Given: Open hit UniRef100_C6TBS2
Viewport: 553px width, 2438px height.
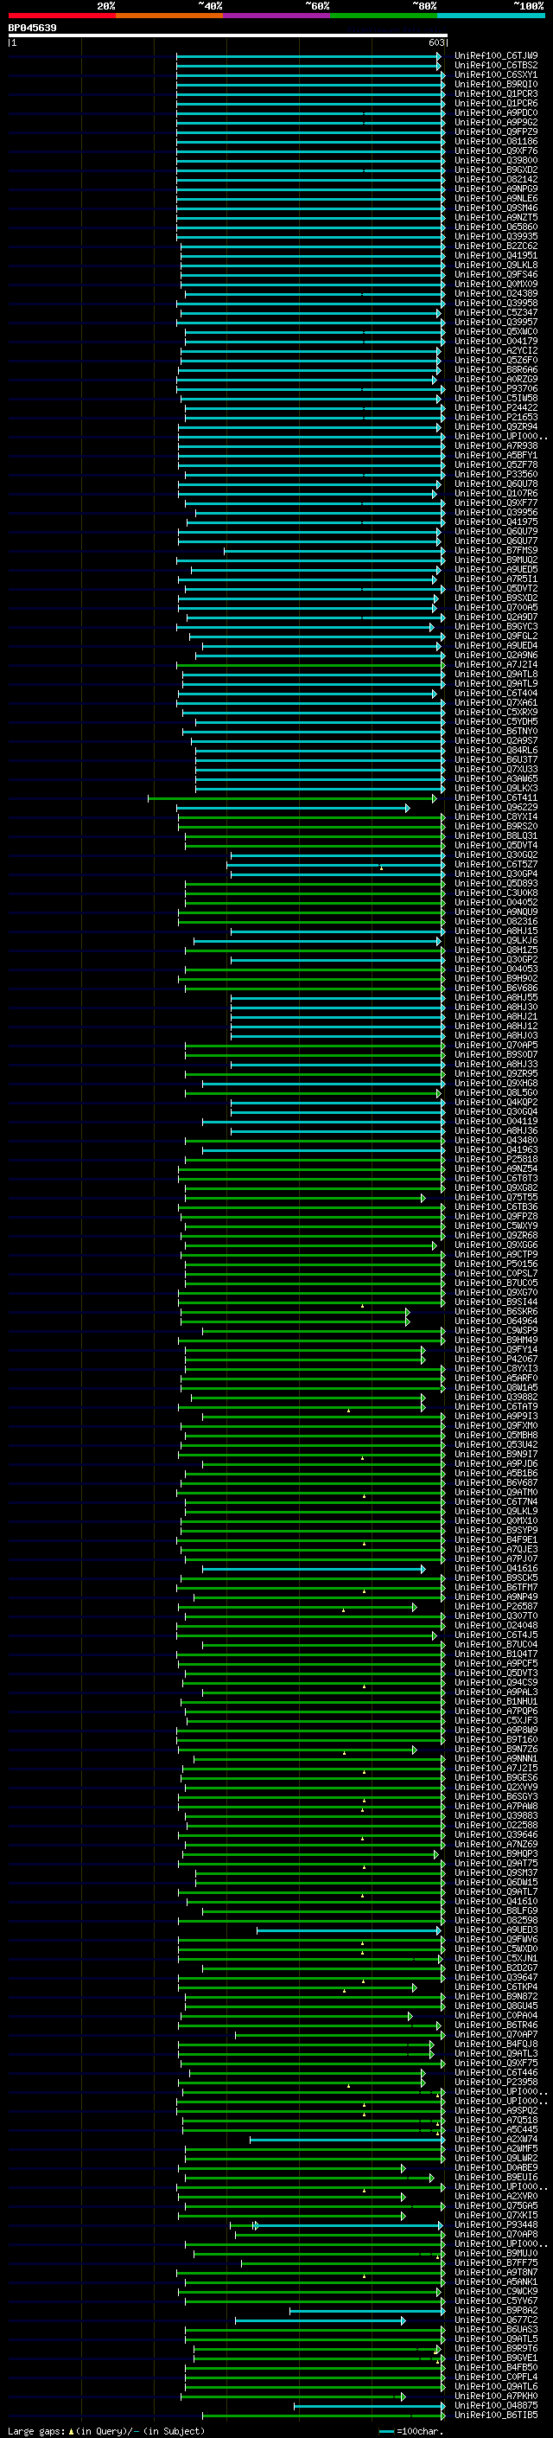Looking at the screenshot, I should (x=496, y=67).
